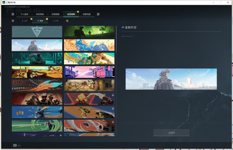Viewport: 233px width, 150px height.
Task: Select the highlighted banner sub-tab
Action: [x=40, y=21]
